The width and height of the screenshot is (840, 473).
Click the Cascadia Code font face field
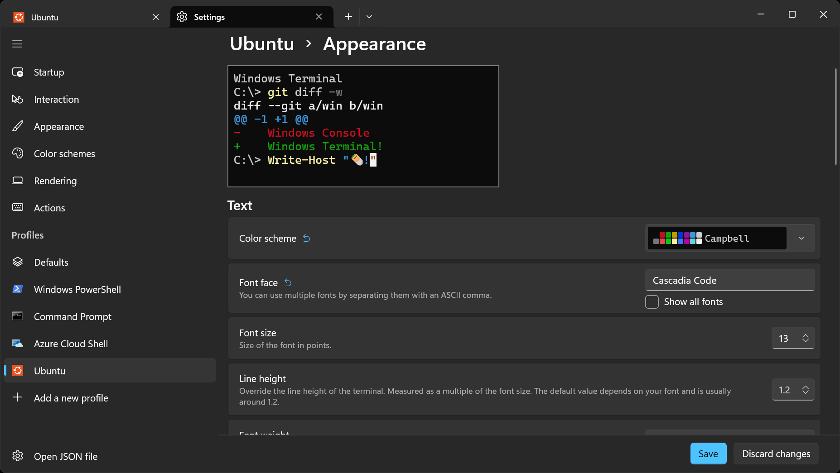(729, 280)
